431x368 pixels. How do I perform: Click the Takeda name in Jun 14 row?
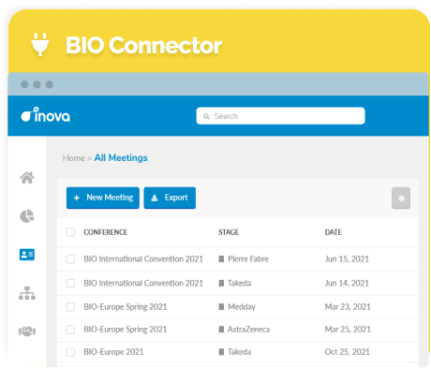click(240, 283)
